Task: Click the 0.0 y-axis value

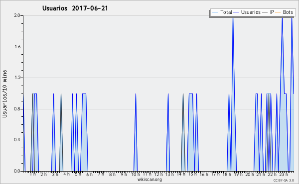Action: [17, 171]
